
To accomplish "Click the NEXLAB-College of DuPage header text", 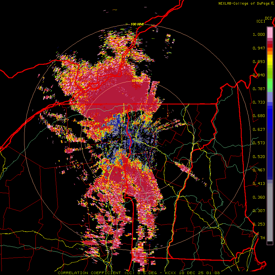I will 244,3.
